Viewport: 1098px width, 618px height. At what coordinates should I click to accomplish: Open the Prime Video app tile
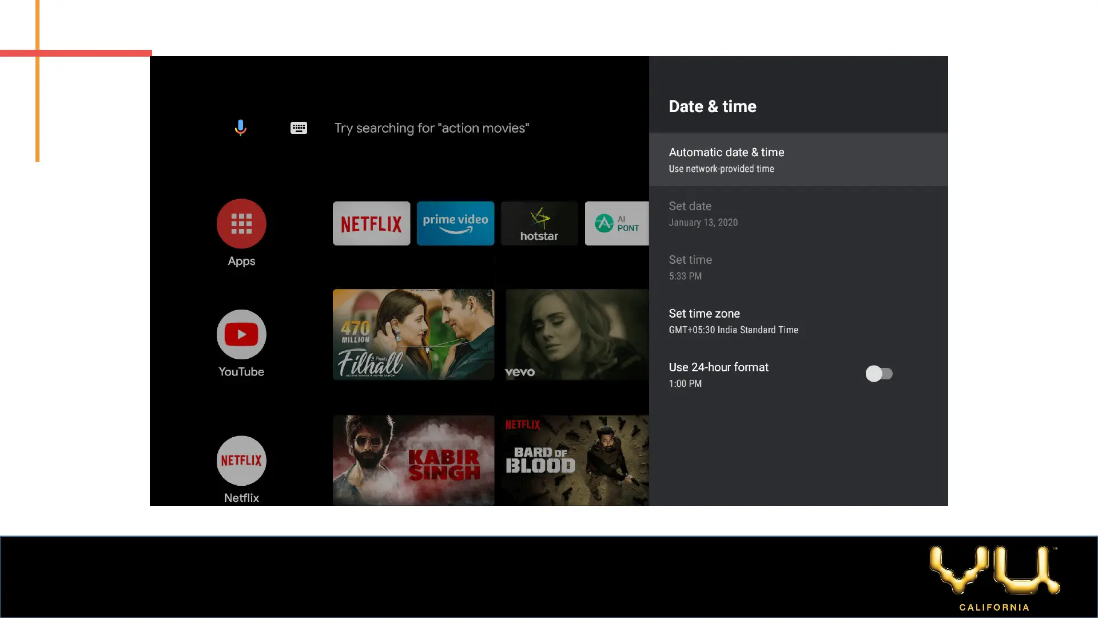pos(455,224)
